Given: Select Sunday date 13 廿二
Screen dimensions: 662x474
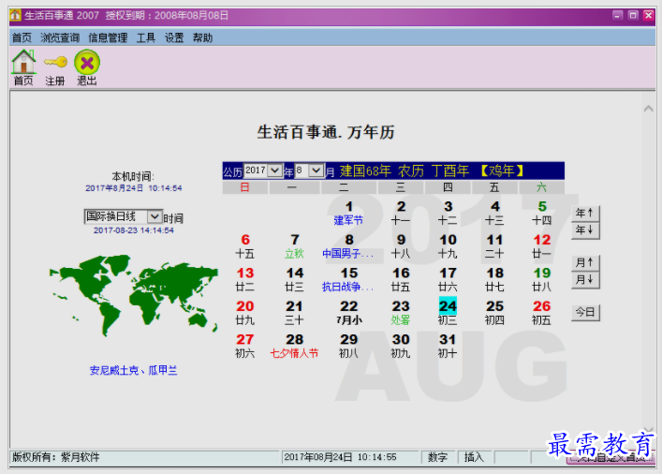Looking at the screenshot, I should 245,279.
